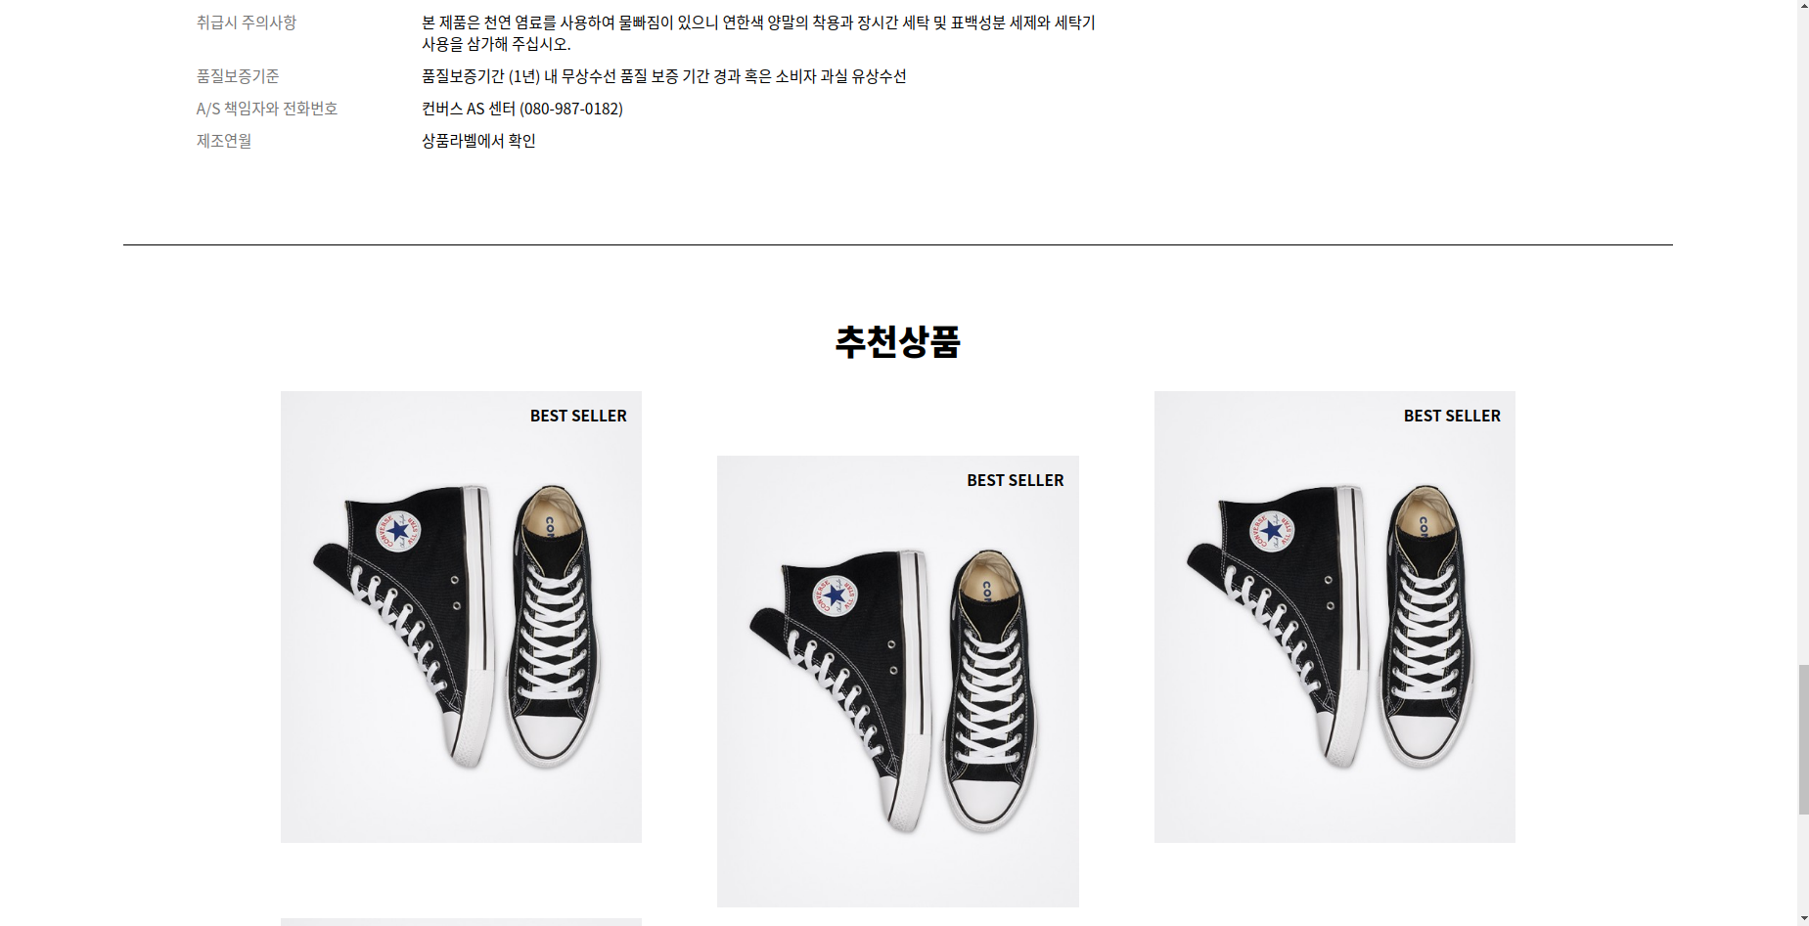Click the scrollbar up arrow
The width and height of the screenshot is (1809, 926).
click(1803, 6)
